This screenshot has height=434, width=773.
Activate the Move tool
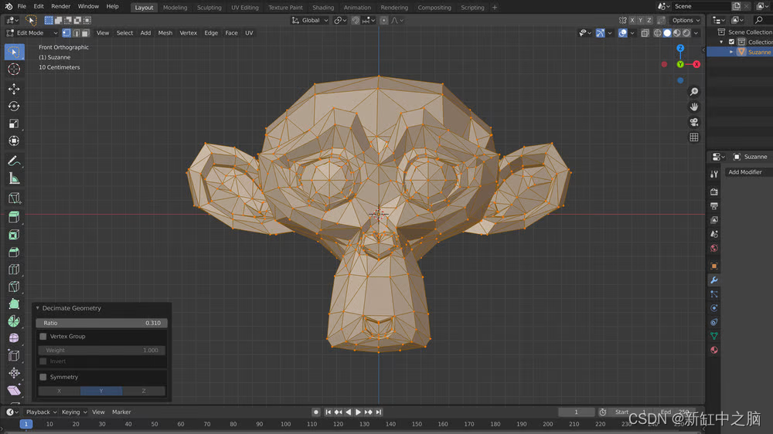click(14, 89)
